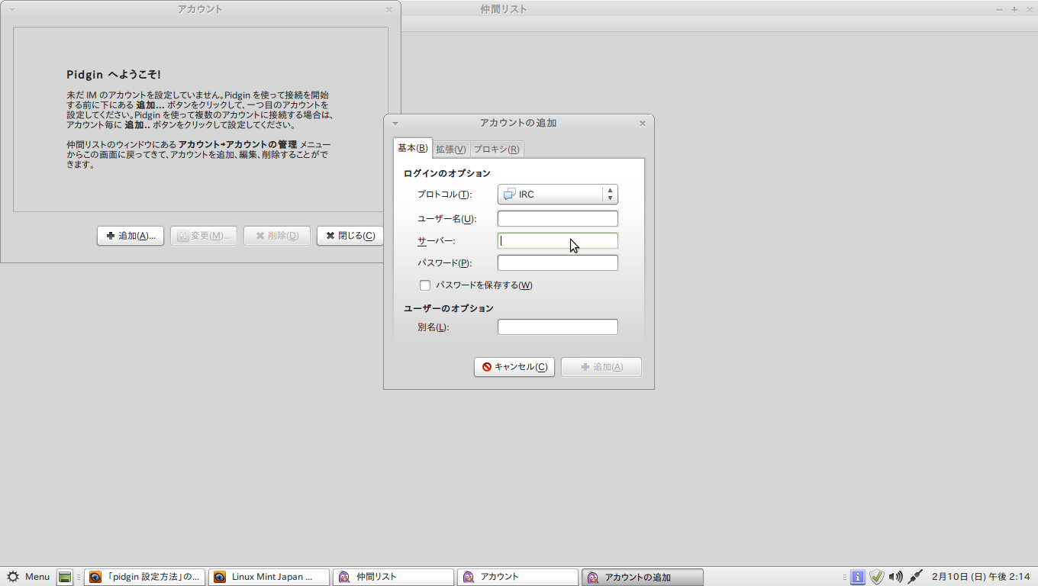
Task: Close the アカウントの追加 dialog
Action: coord(642,123)
